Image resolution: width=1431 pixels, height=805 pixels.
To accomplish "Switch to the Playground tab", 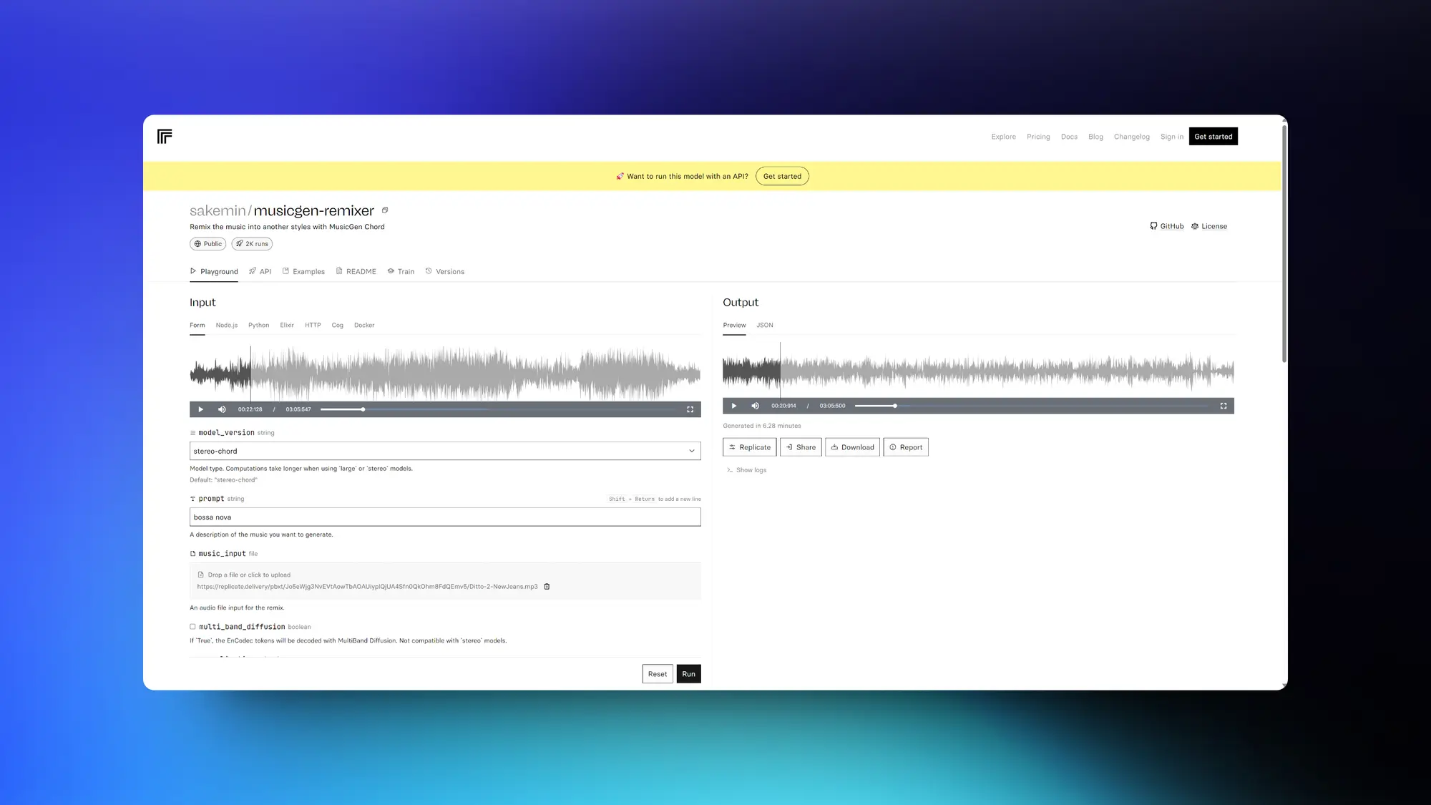I will [214, 272].
